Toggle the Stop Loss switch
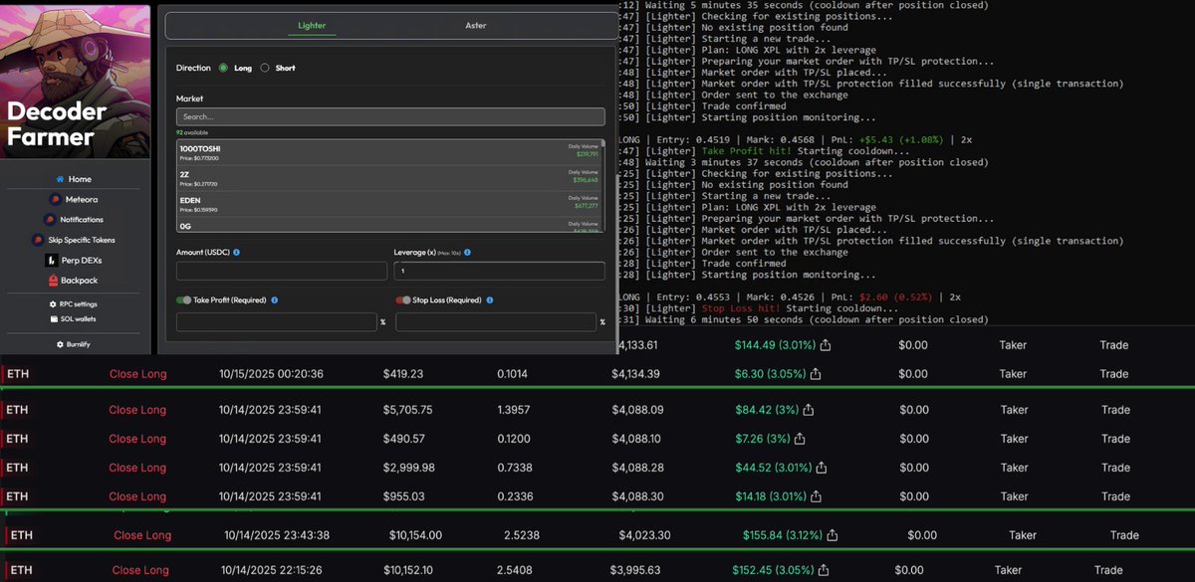The width and height of the screenshot is (1195, 582). coord(402,299)
